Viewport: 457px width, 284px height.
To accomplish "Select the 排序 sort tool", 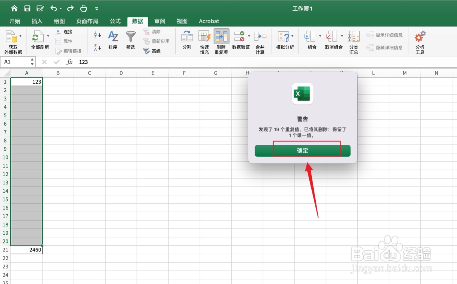I will coord(113,40).
